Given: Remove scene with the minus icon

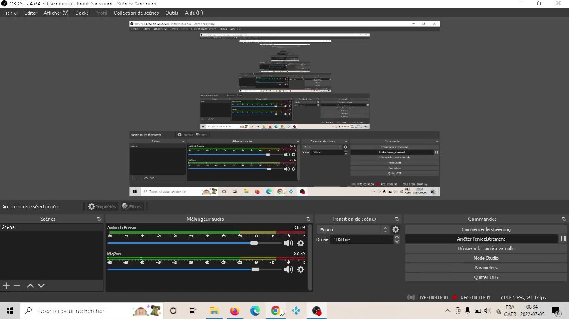Looking at the screenshot, I should pos(17,286).
